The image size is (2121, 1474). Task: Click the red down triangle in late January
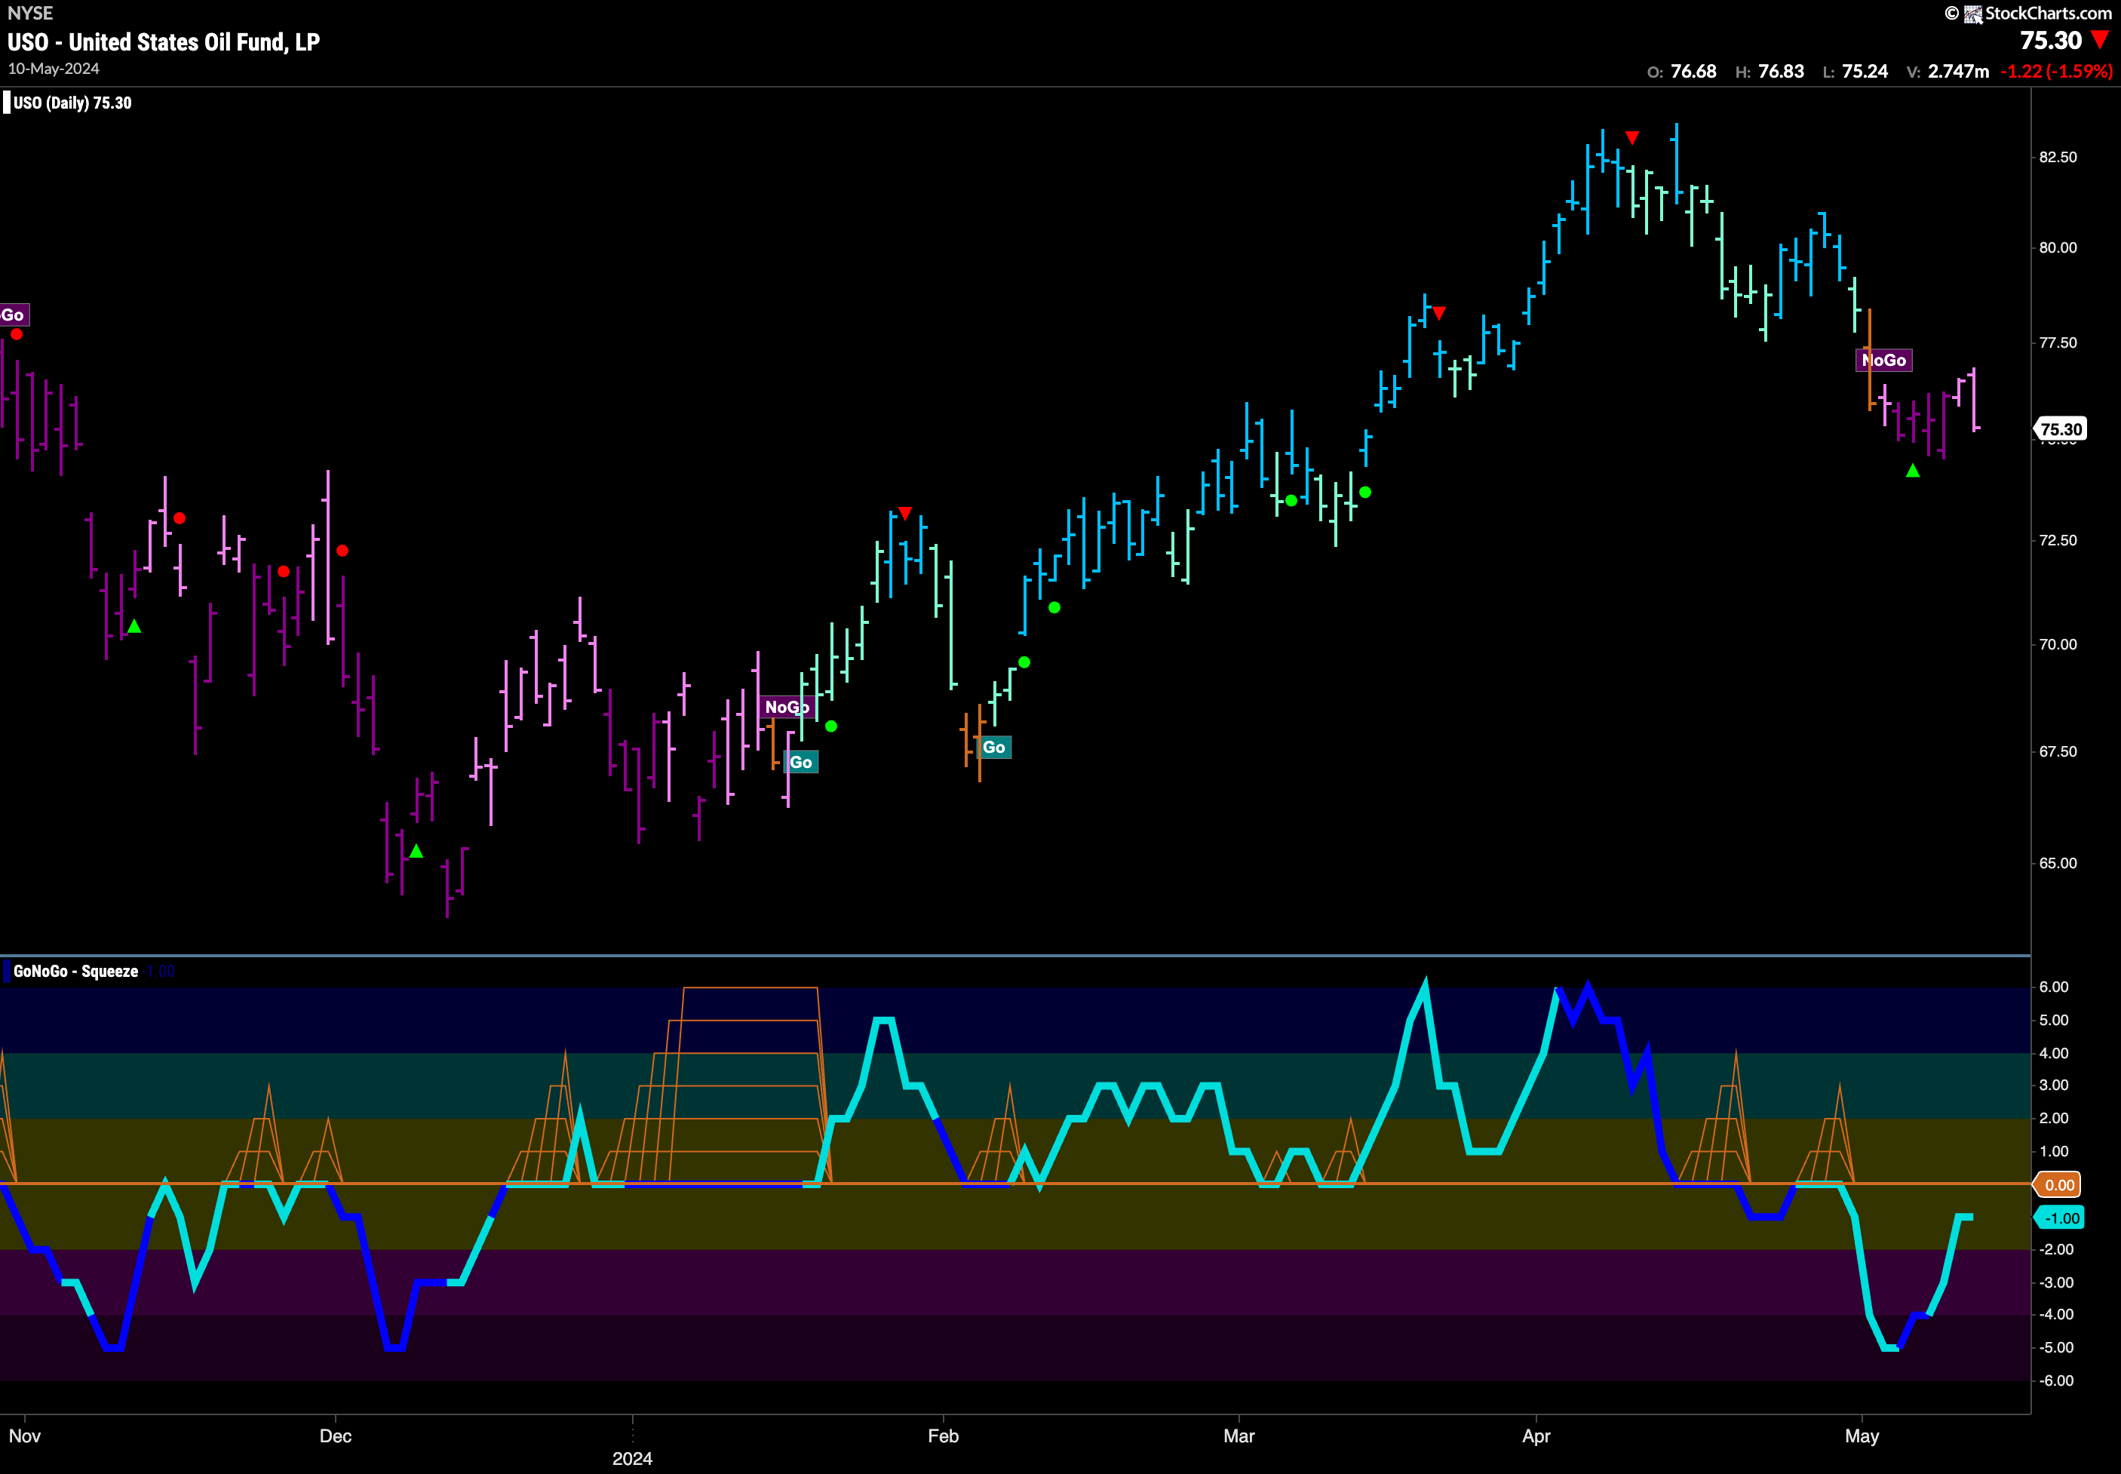tap(905, 512)
